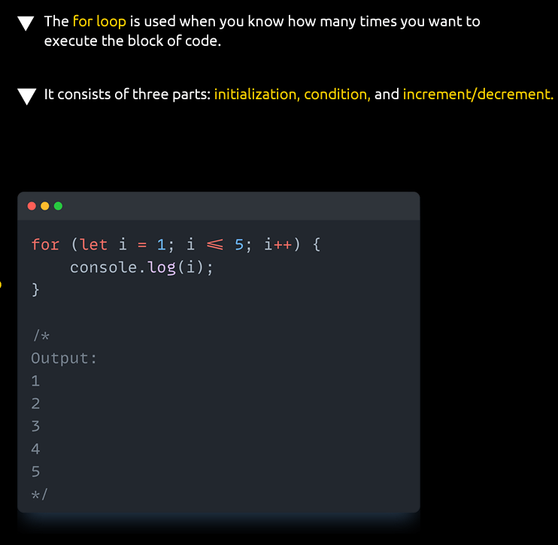Click the yellow dot in code window
This screenshot has height=545, width=558.
45,206
